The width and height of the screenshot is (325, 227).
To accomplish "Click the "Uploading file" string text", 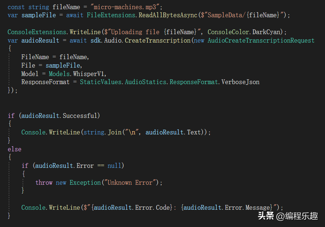I will tap(135, 32).
